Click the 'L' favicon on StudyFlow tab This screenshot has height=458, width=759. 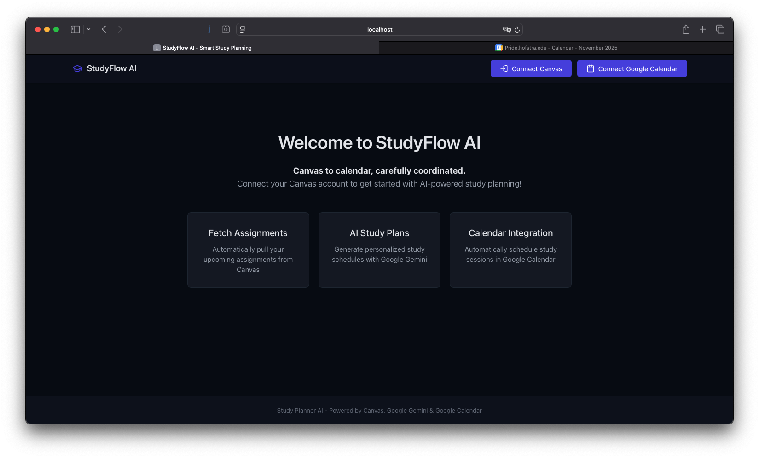[156, 48]
